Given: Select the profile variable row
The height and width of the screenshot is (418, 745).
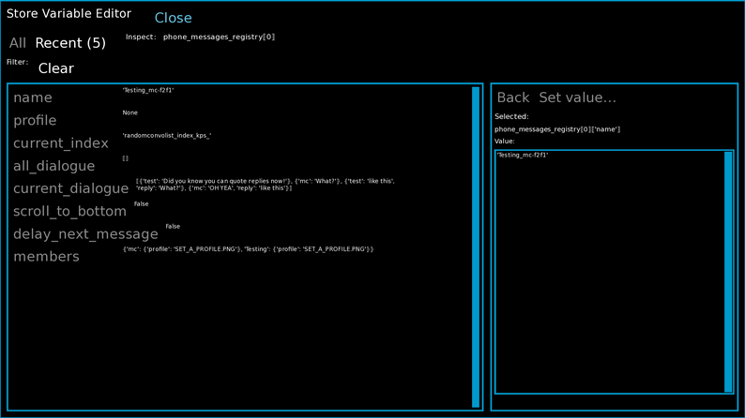Looking at the screenshot, I should [x=35, y=120].
